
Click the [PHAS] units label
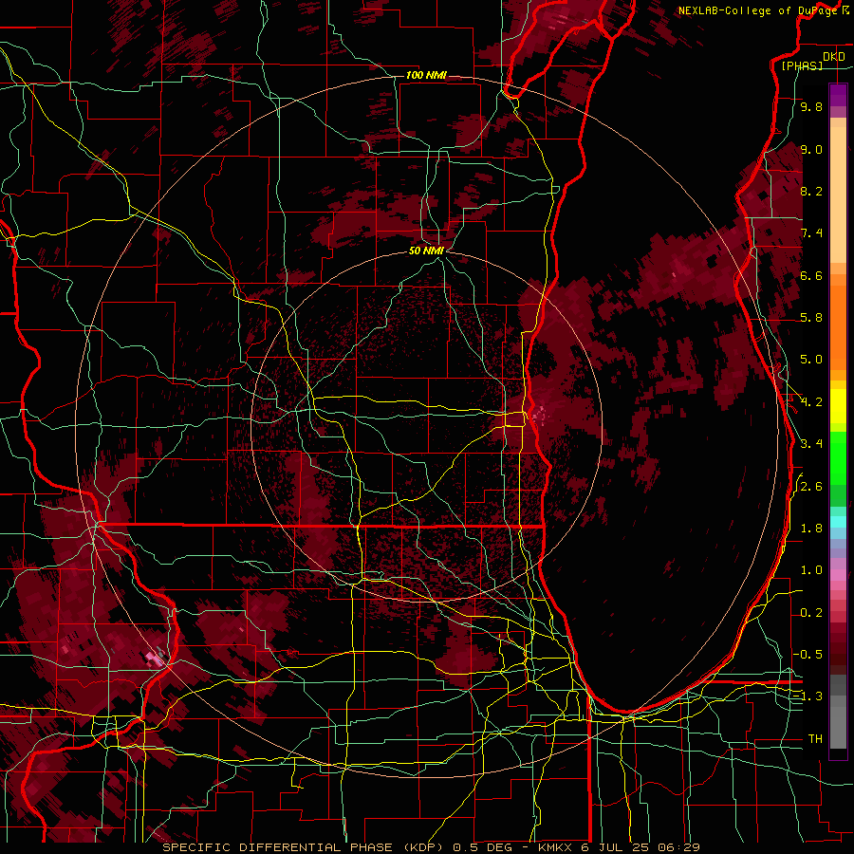pos(802,65)
